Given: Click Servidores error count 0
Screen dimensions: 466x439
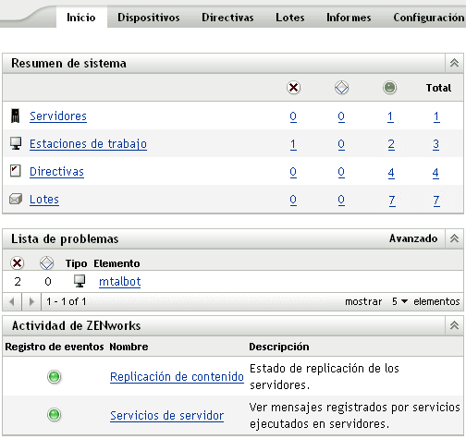Looking at the screenshot, I should 293,116.
